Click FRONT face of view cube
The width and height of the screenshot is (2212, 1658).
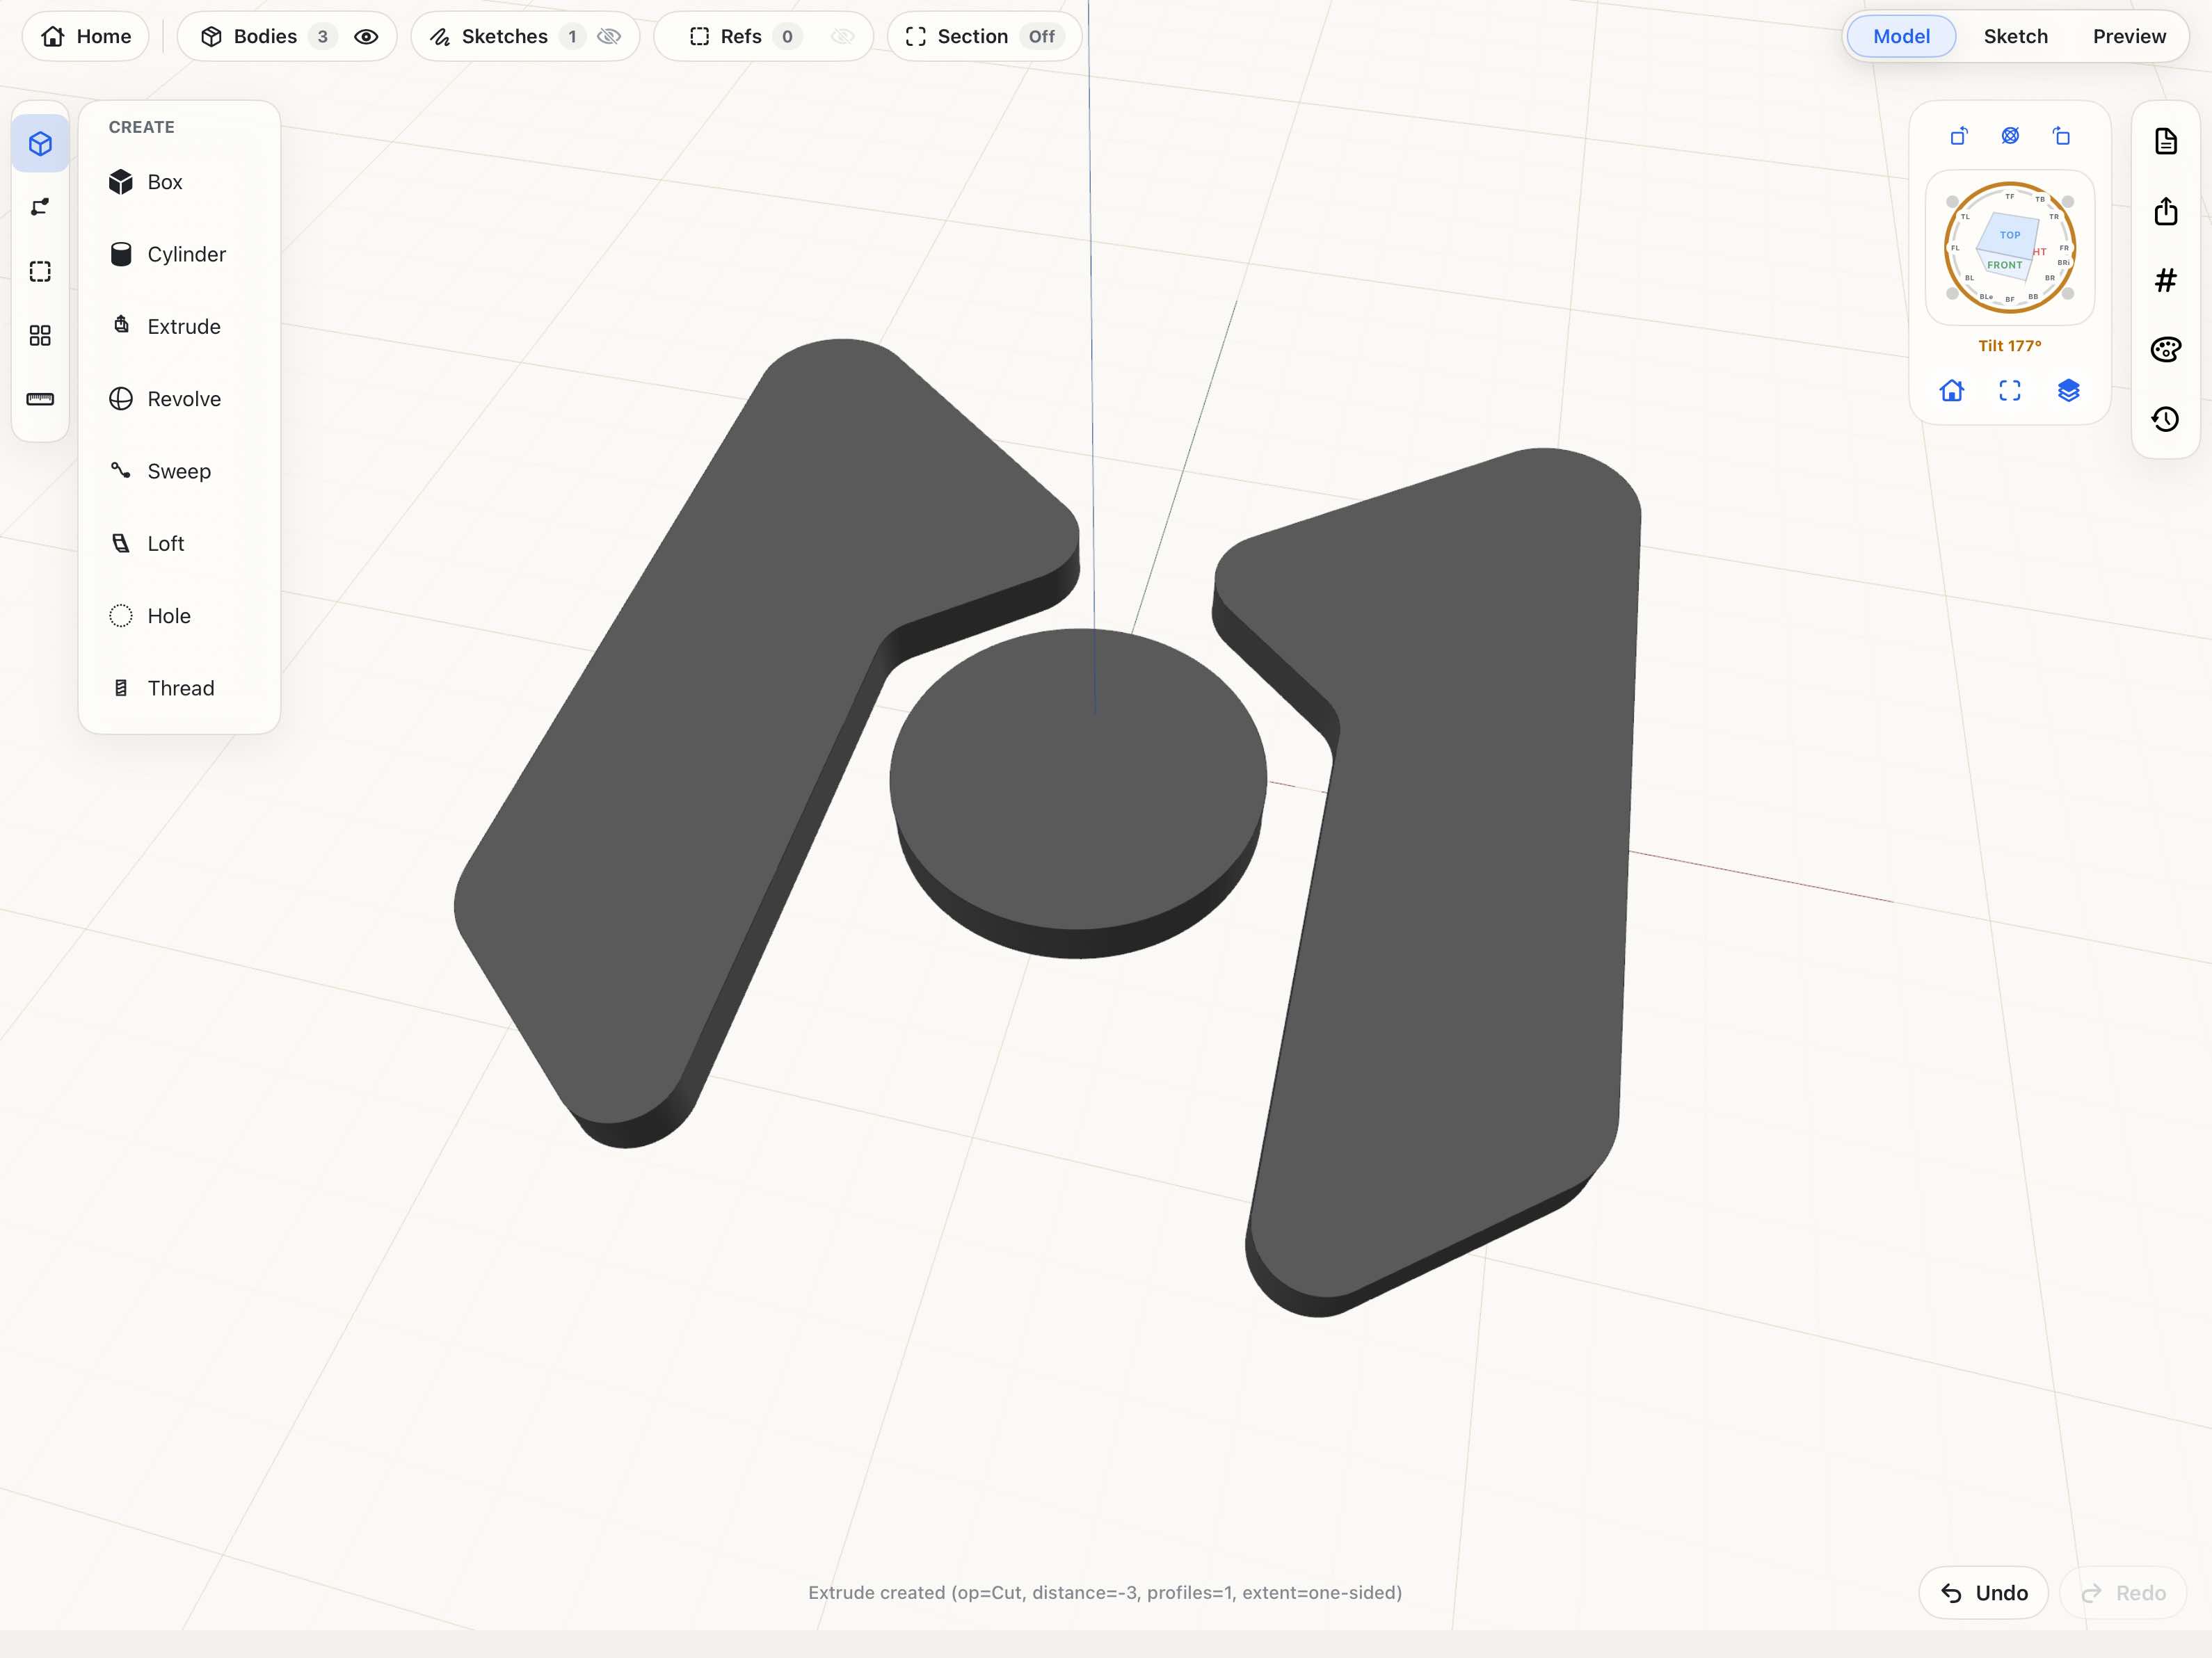click(x=2004, y=265)
